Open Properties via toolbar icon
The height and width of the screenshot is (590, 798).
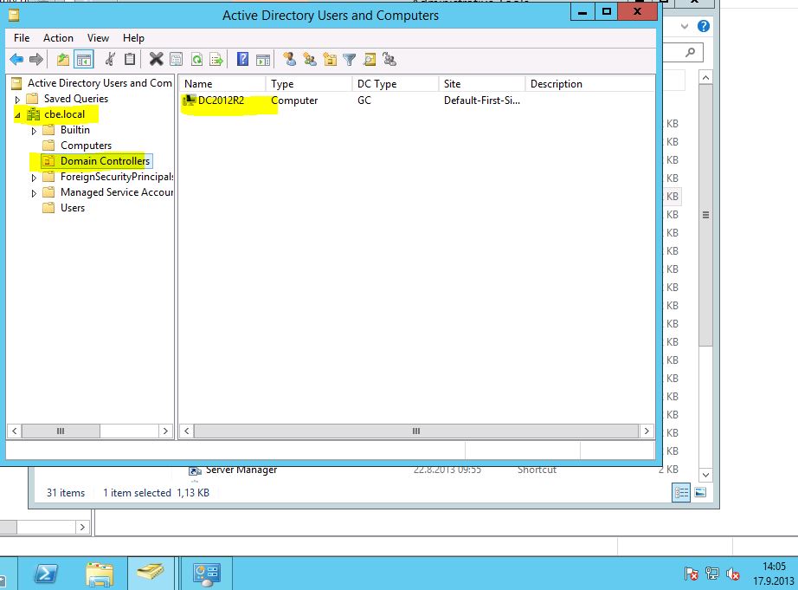(176, 60)
